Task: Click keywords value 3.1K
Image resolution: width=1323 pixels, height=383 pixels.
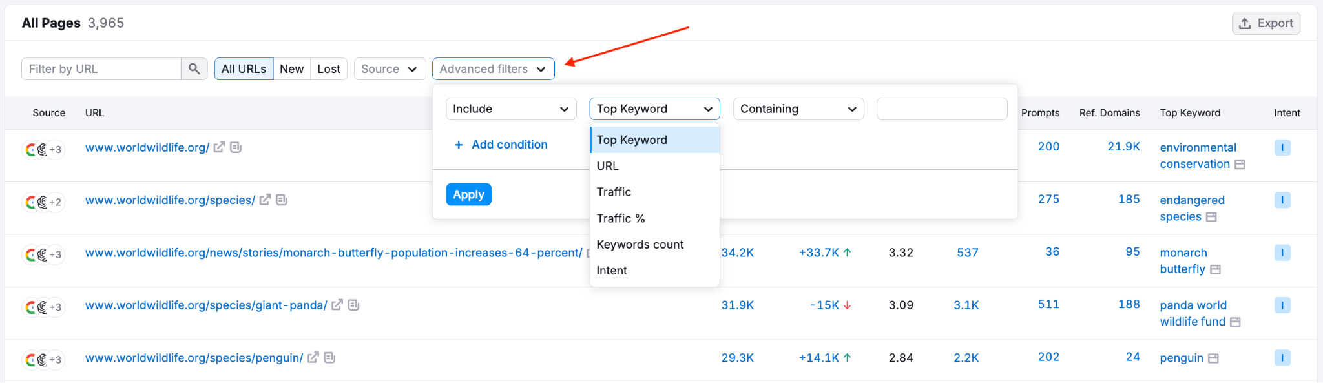Action: click(x=966, y=305)
